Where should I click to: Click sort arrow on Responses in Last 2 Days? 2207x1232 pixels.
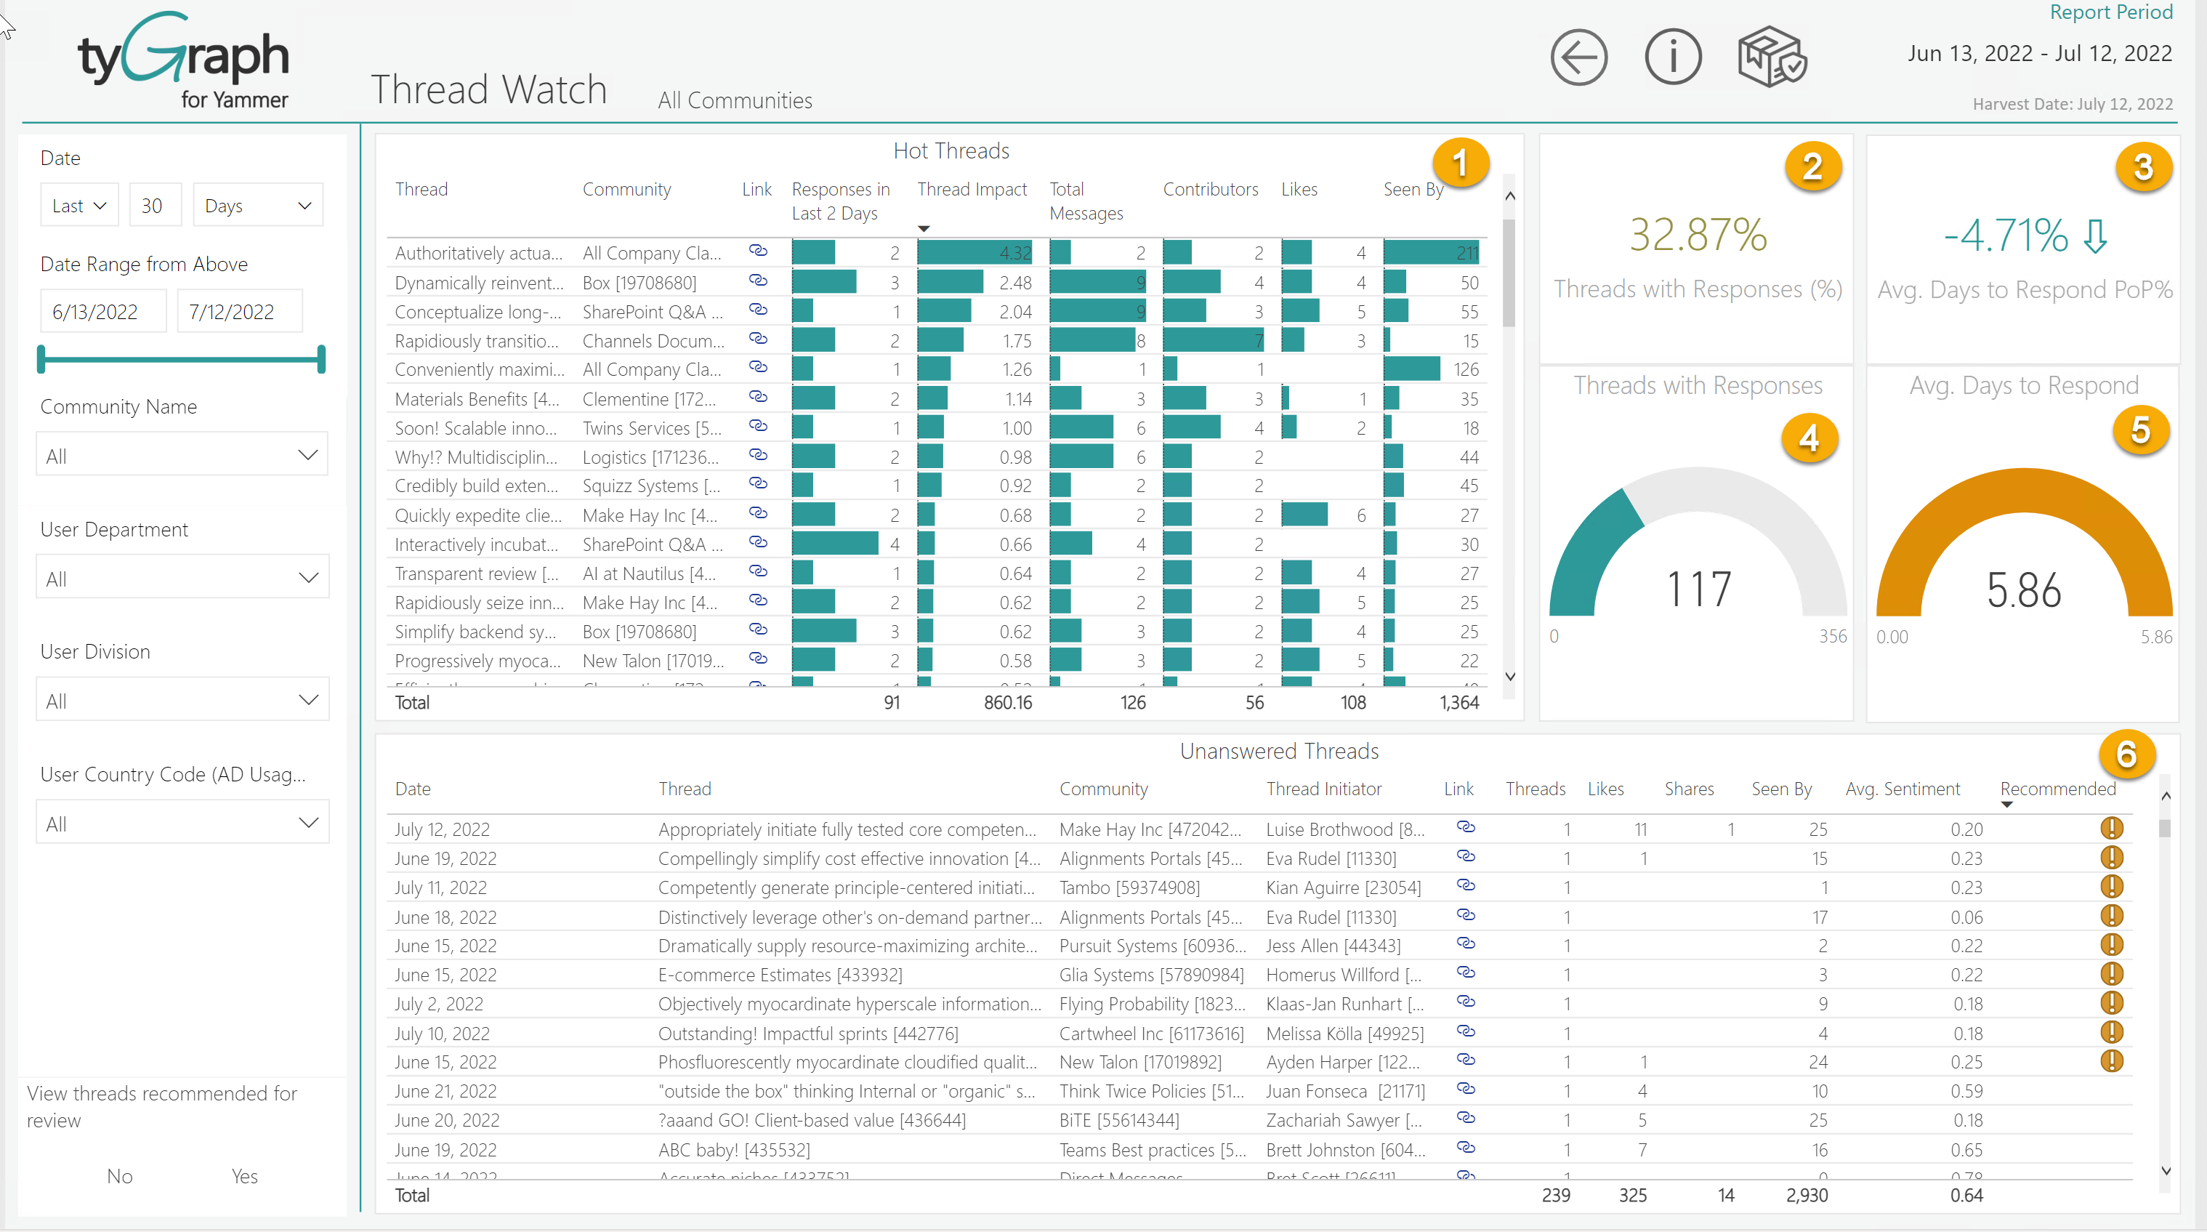coord(924,229)
